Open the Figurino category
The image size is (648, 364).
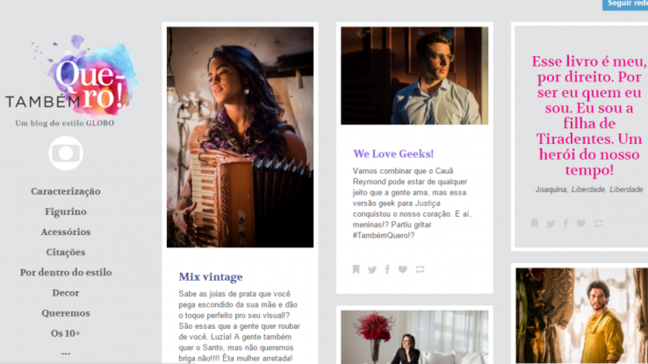coord(66,212)
